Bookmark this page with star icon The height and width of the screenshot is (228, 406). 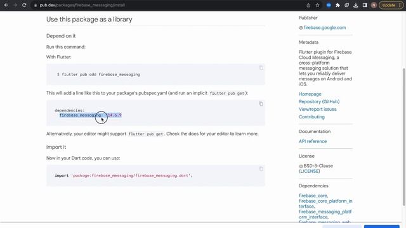click(x=317, y=5)
